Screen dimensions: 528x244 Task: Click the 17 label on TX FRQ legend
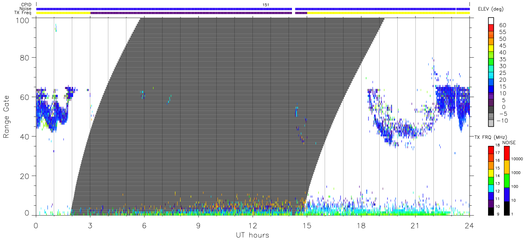pyautogui.click(x=497, y=153)
